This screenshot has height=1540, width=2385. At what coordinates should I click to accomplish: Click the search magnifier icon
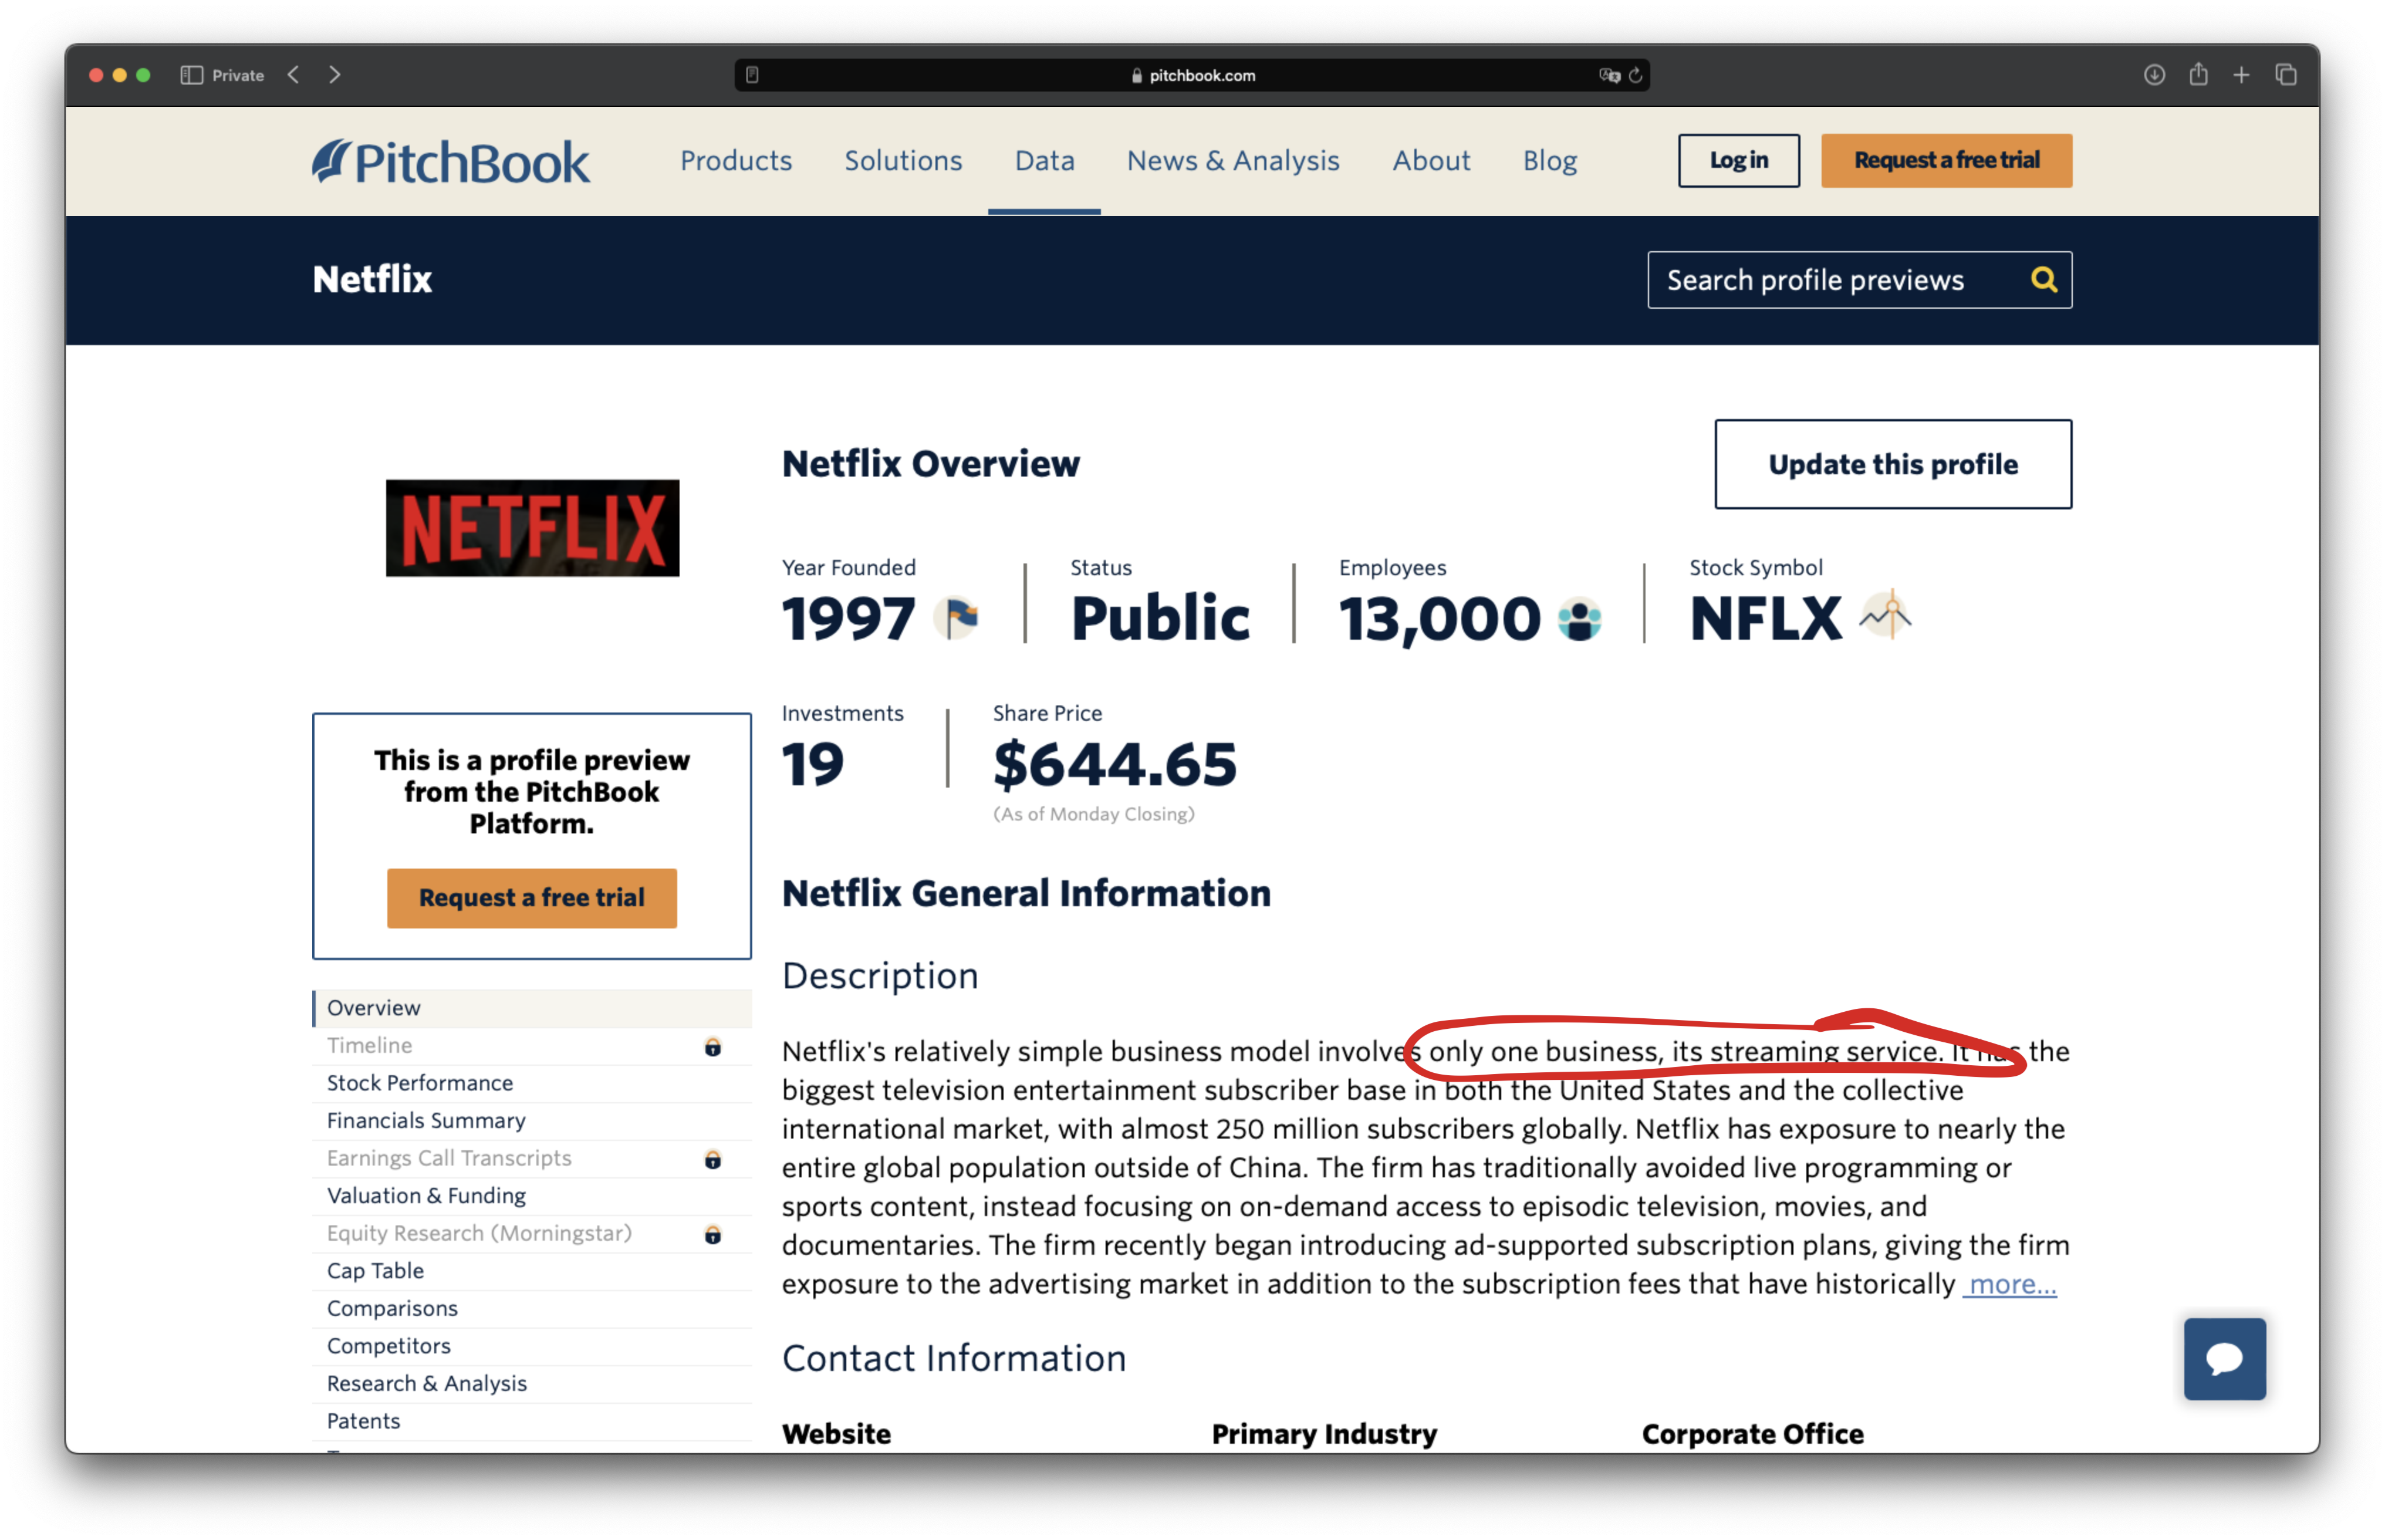(2043, 280)
